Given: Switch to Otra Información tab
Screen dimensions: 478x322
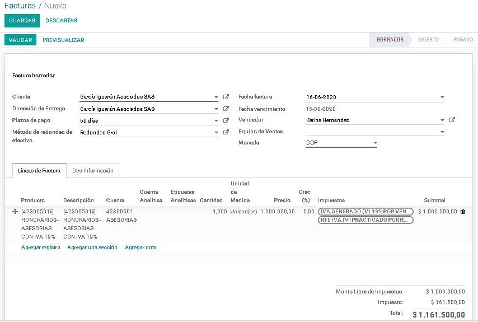Looking at the screenshot, I should click(x=93, y=170).
